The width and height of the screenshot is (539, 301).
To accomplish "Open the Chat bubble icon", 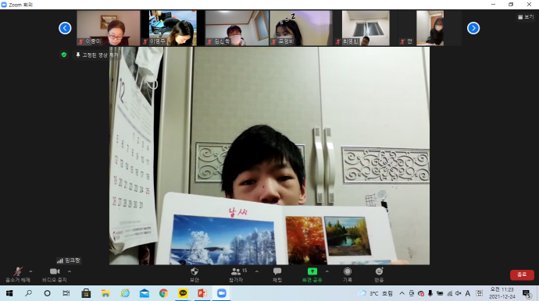I will 277,271.
